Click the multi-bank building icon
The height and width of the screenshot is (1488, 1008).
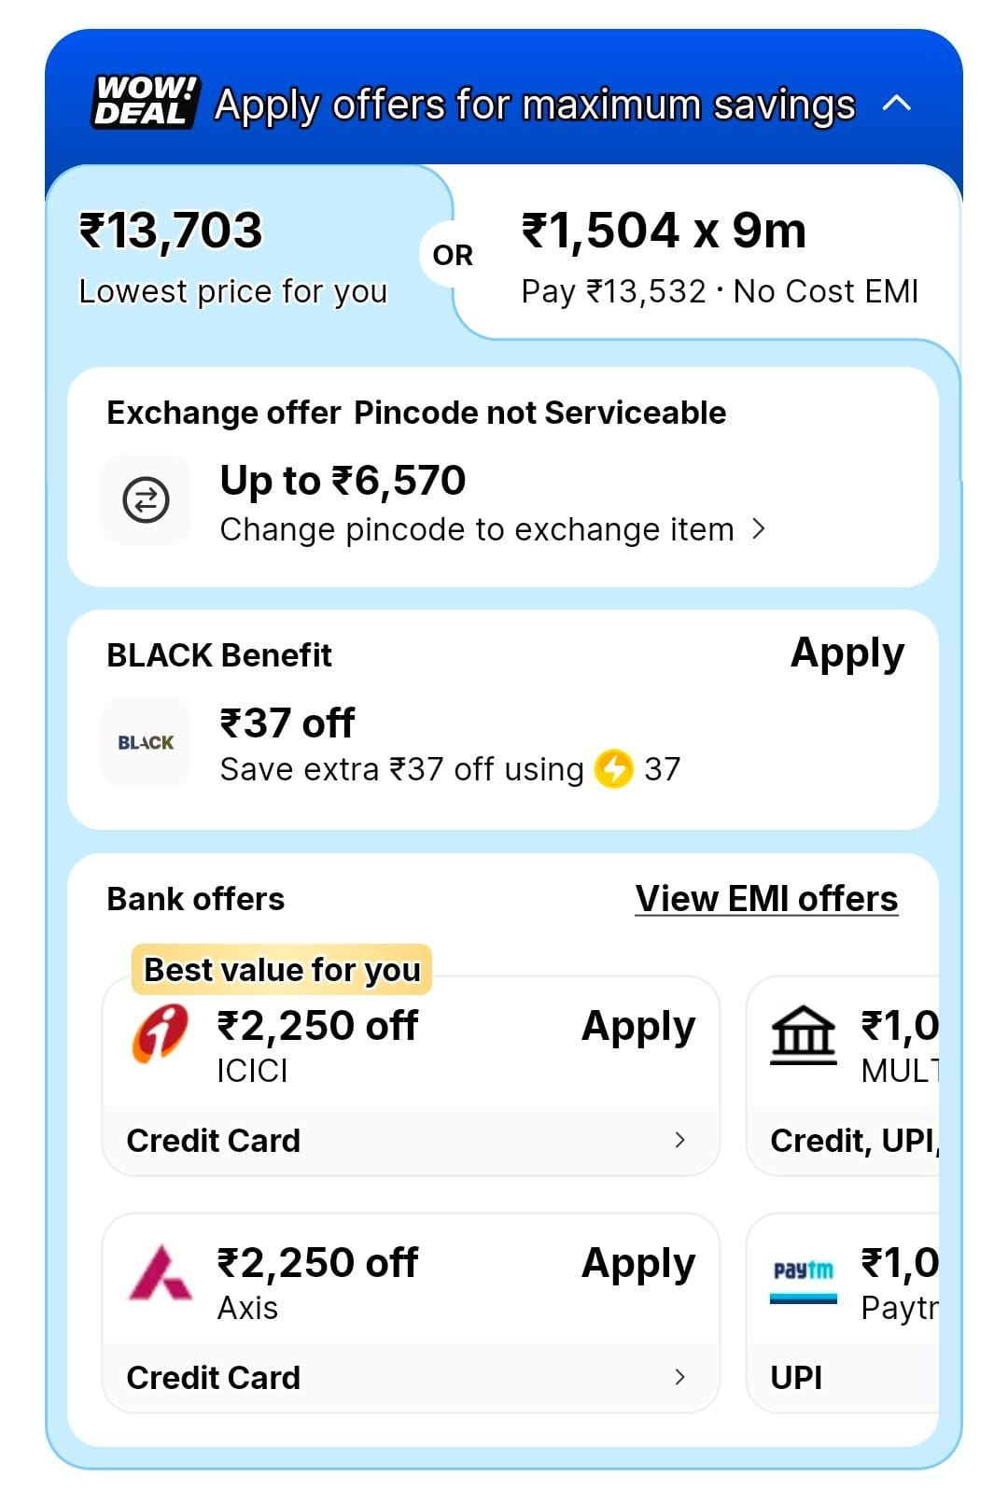pyautogui.click(x=803, y=1036)
